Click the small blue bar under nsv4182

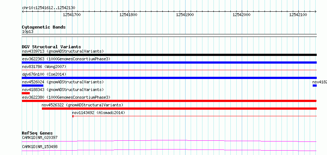tap(315, 86)
